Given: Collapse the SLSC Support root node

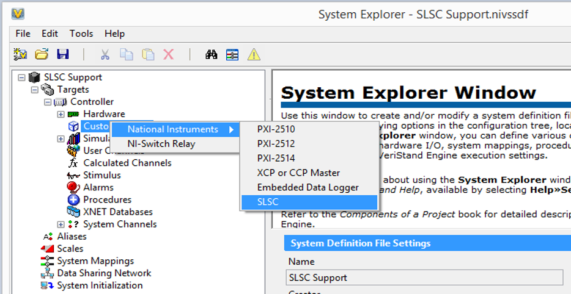Looking at the screenshot, I should click(22, 77).
